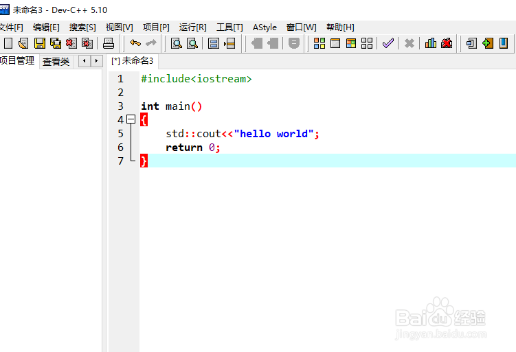516x352 pixels.
Task: Click the main() text on line 3
Action: [183, 106]
